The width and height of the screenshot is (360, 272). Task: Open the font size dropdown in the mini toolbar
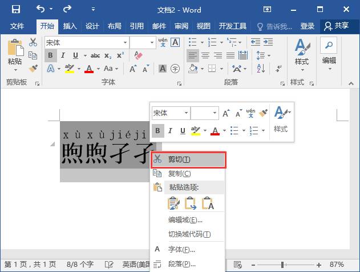coord(214,113)
